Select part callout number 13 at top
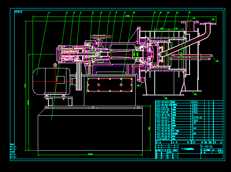The height and width of the screenshot is (172, 231). click(168, 12)
